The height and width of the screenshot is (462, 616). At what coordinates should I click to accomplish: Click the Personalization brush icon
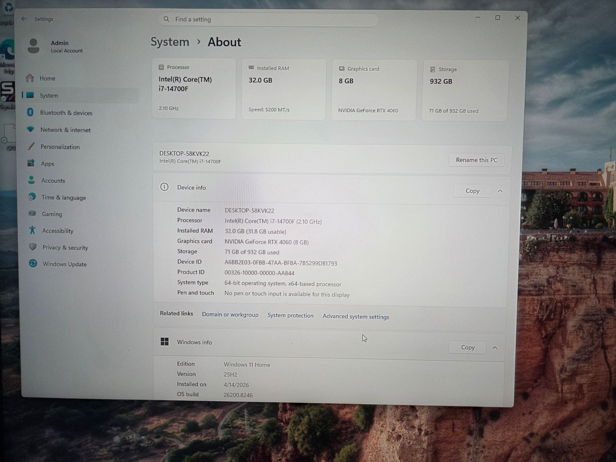(x=31, y=146)
